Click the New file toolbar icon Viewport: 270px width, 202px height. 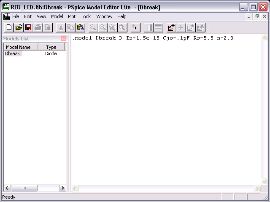(9, 27)
